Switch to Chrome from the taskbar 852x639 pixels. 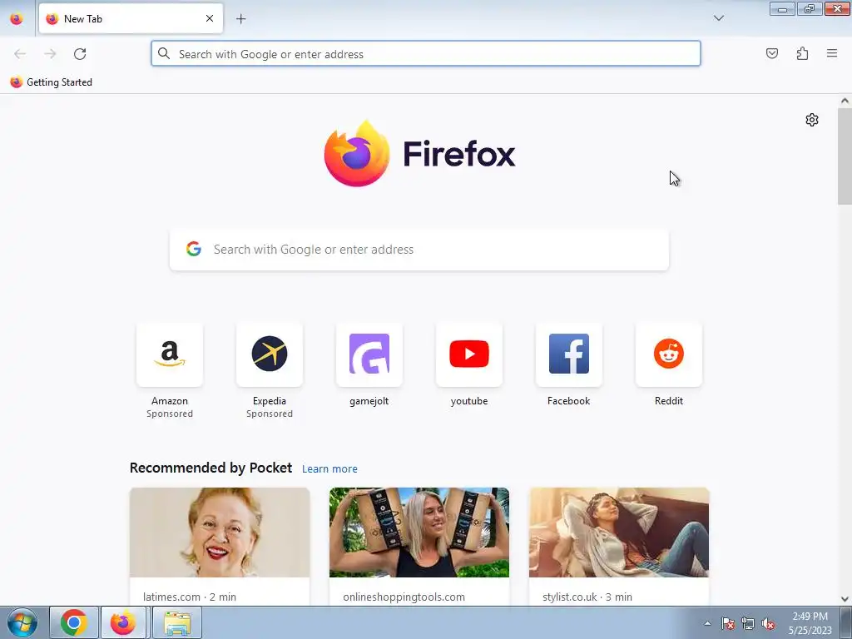tap(74, 622)
